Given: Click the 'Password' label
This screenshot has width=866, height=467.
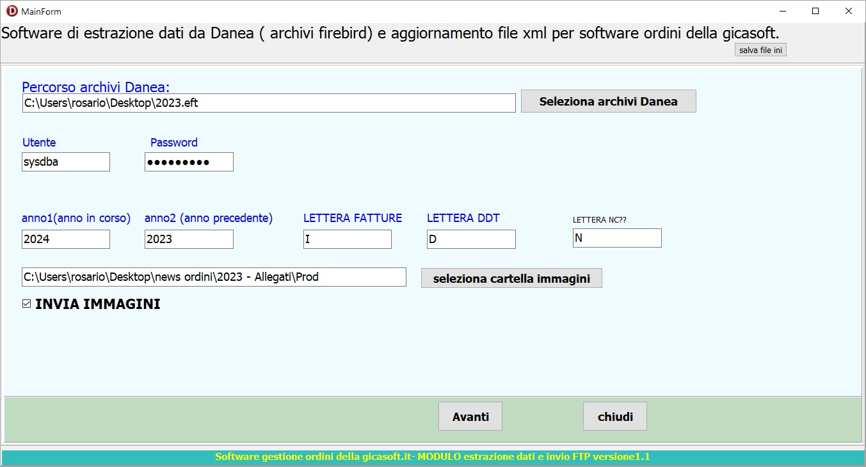Looking at the screenshot, I should [x=174, y=142].
